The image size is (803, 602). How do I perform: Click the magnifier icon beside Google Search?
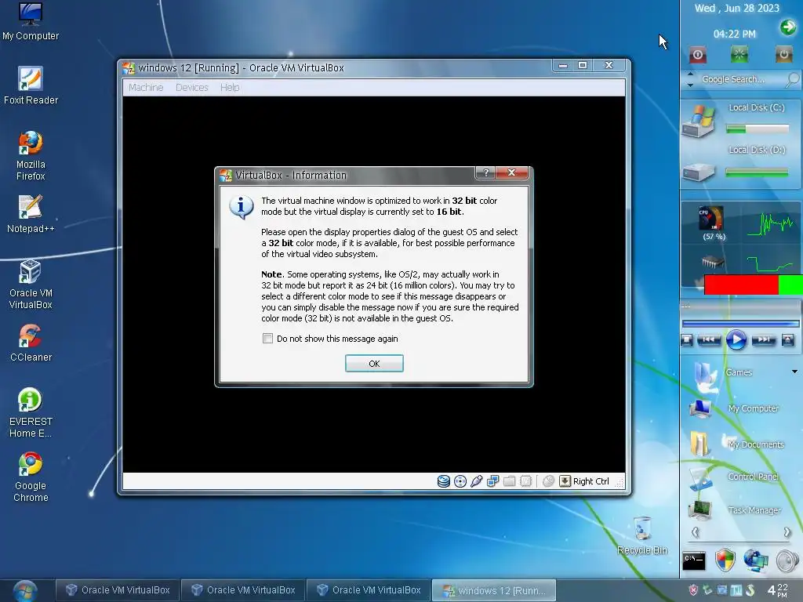tap(792, 79)
